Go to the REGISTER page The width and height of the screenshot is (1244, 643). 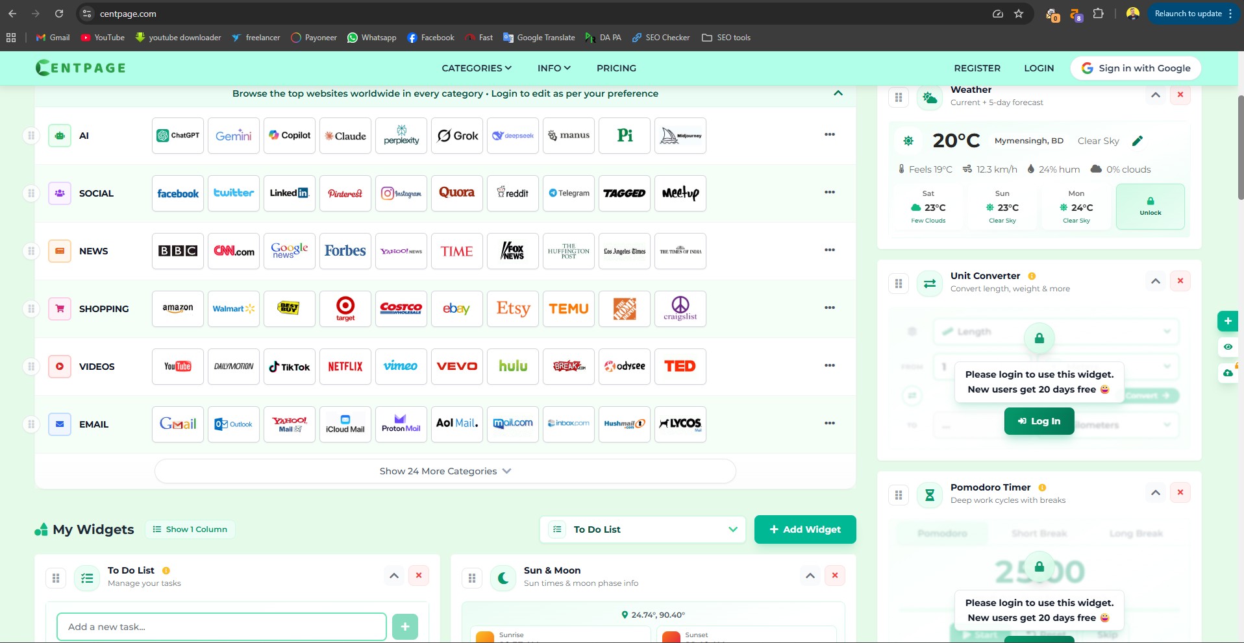pos(977,68)
